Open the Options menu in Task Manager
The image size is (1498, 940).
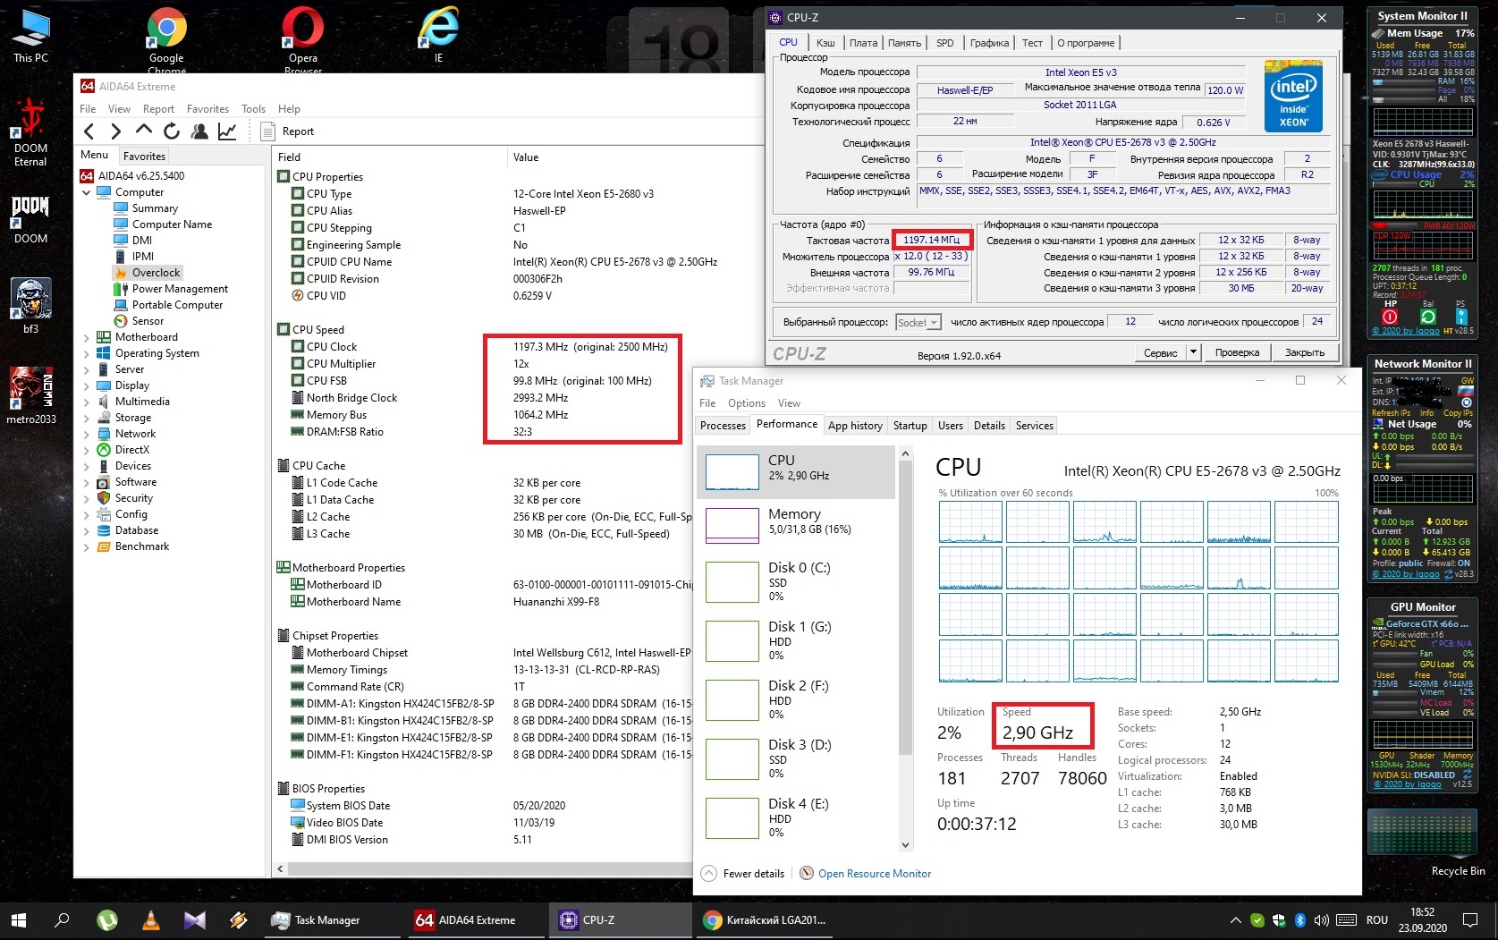[x=746, y=403]
